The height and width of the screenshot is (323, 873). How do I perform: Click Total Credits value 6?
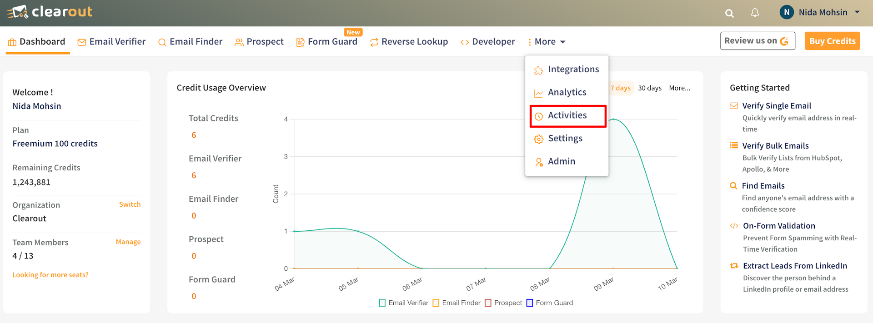(x=194, y=135)
